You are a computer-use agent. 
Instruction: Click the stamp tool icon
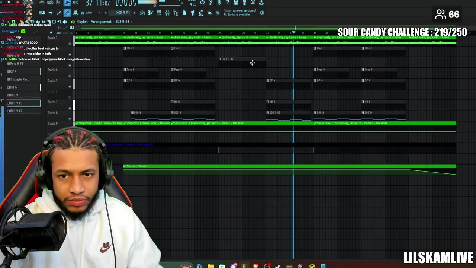pos(75,13)
